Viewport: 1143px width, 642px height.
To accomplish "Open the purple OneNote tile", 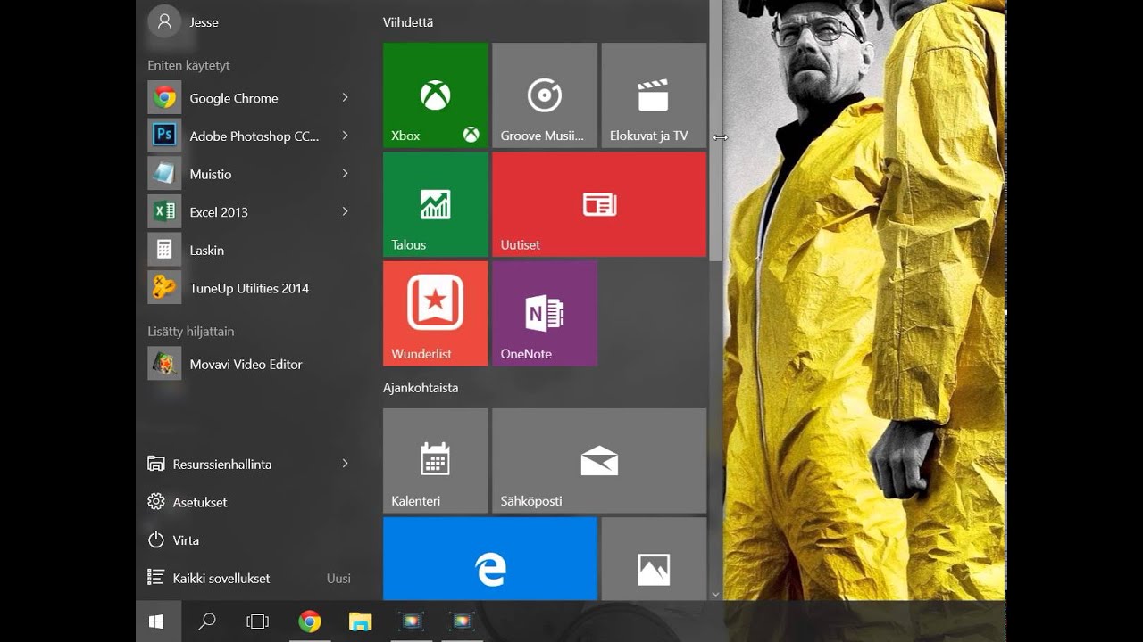I will [545, 313].
